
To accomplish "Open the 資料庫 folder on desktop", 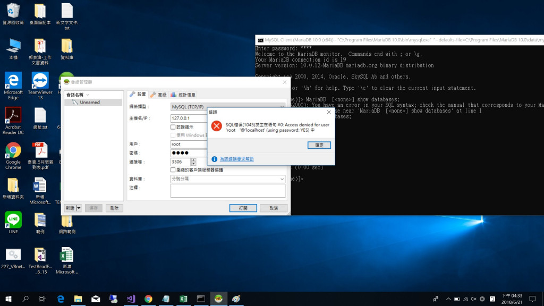I will point(67,48).
